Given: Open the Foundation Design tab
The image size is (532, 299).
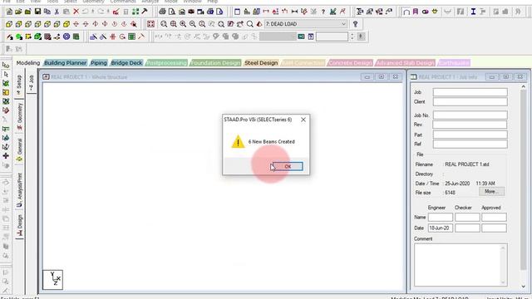Looking at the screenshot, I should pos(215,63).
